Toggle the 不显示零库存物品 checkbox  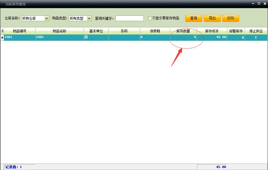pyautogui.click(x=150, y=18)
